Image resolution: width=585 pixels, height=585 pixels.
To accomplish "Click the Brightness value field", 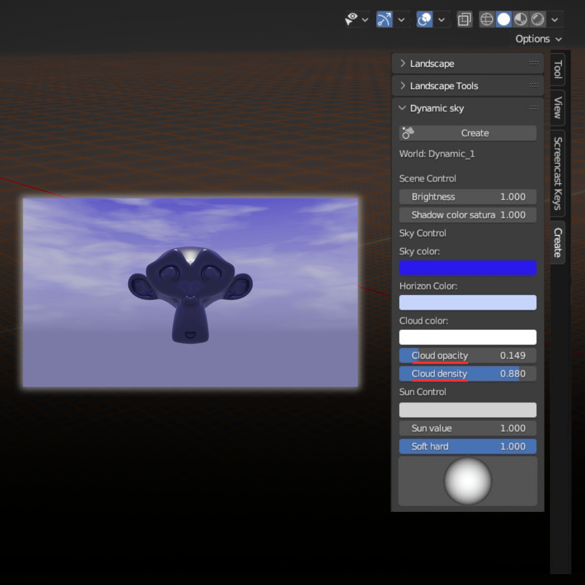I will (x=468, y=197).
